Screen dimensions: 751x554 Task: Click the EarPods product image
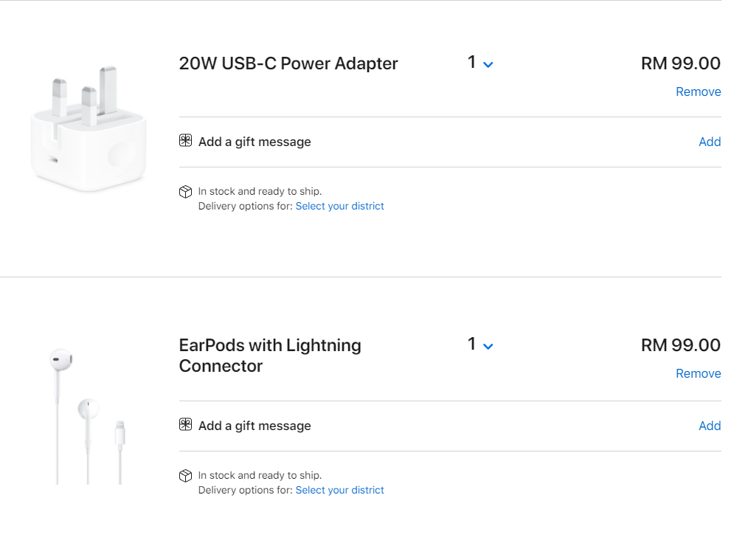[x=89, y=413]
